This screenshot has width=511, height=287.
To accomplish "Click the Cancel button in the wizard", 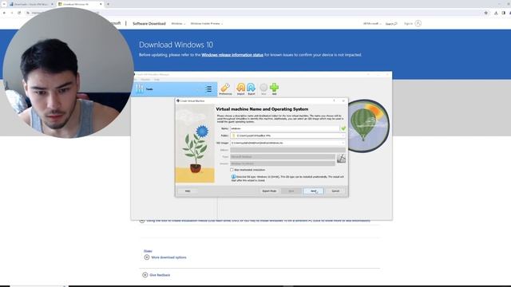I will click(x=335, y=191).
